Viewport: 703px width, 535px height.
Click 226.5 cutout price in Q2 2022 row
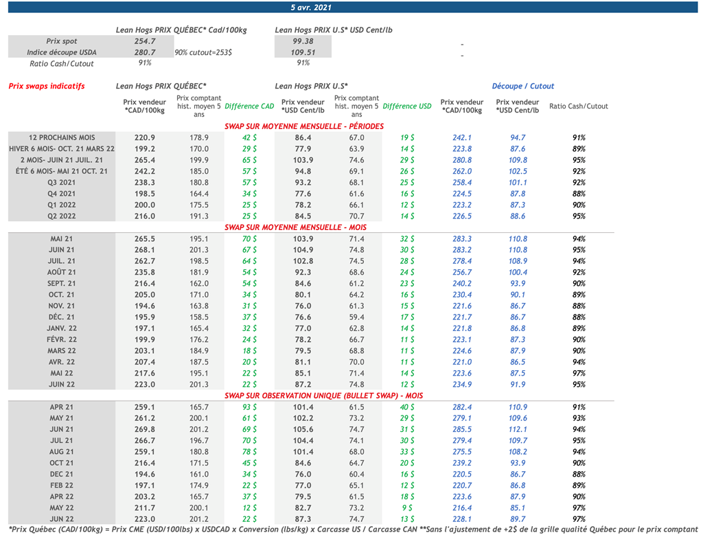point(462,216)
